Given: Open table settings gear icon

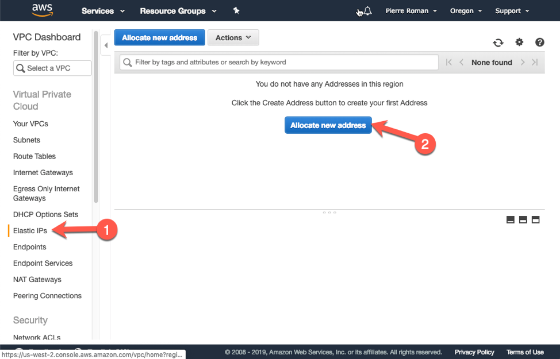Looking at the screenshot, I should pyautogui.click(x=519, y=42).
